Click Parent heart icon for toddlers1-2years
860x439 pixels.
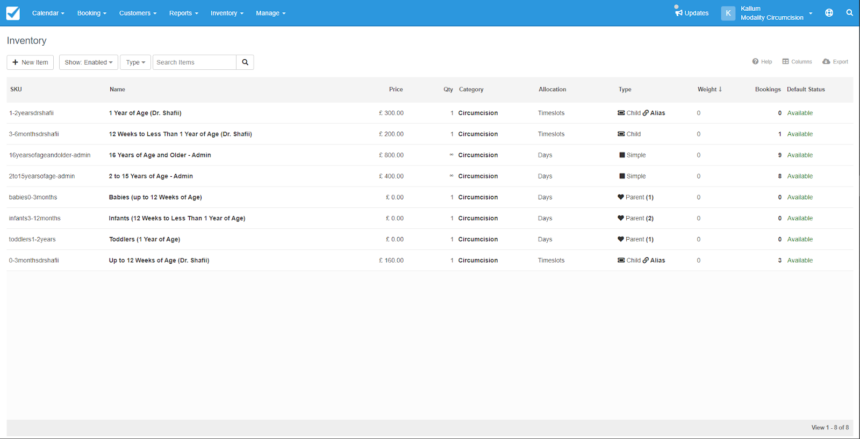621,239
